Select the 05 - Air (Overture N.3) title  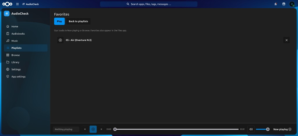(79, 40)
